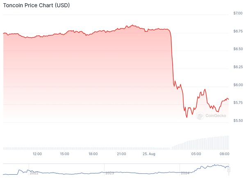Screen dimensions: 246x180
Task: Click the $5.75 price axis label
Action: click(238, 103)
